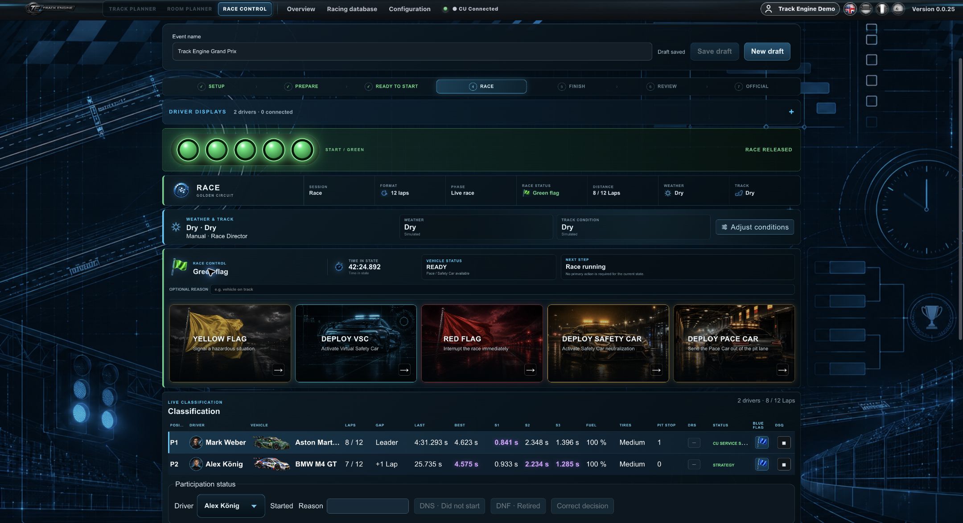Toggle DRS for Alex König
Viewport: 963px width, 523px height.
point(694,465)
